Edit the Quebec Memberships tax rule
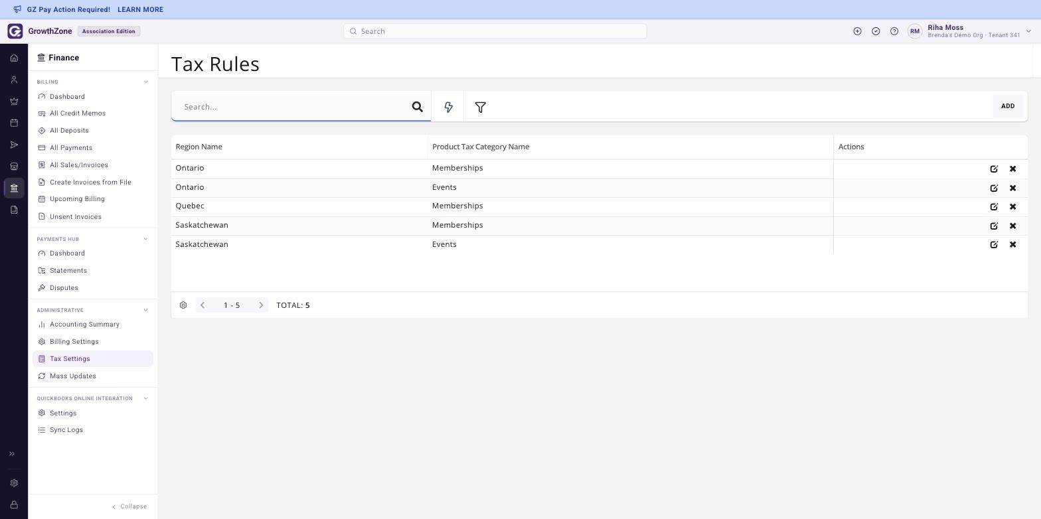Viewport: 1041px width, 519px height. 994,206
